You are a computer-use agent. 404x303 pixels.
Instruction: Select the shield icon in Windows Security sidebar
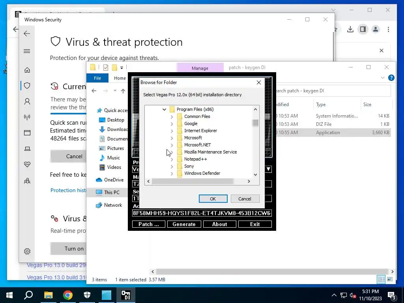coord(27,86)
